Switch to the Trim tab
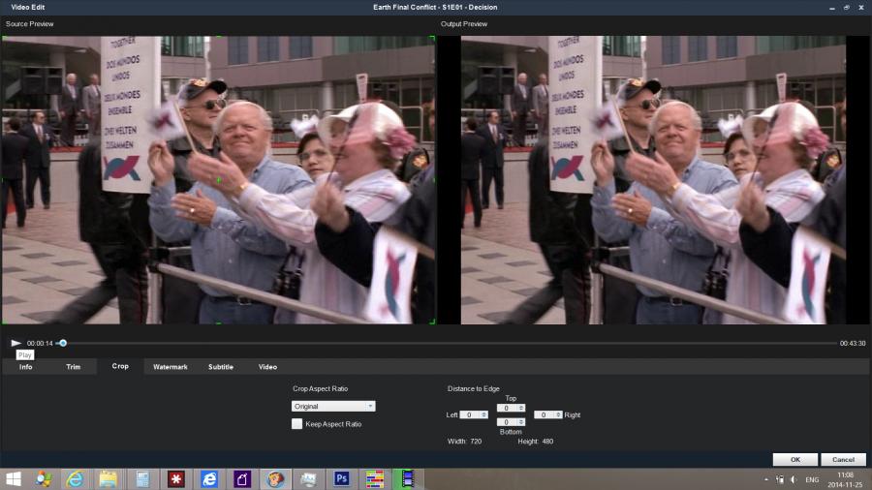This screenshot has height=490, width=872. click(x=74, y=367)
